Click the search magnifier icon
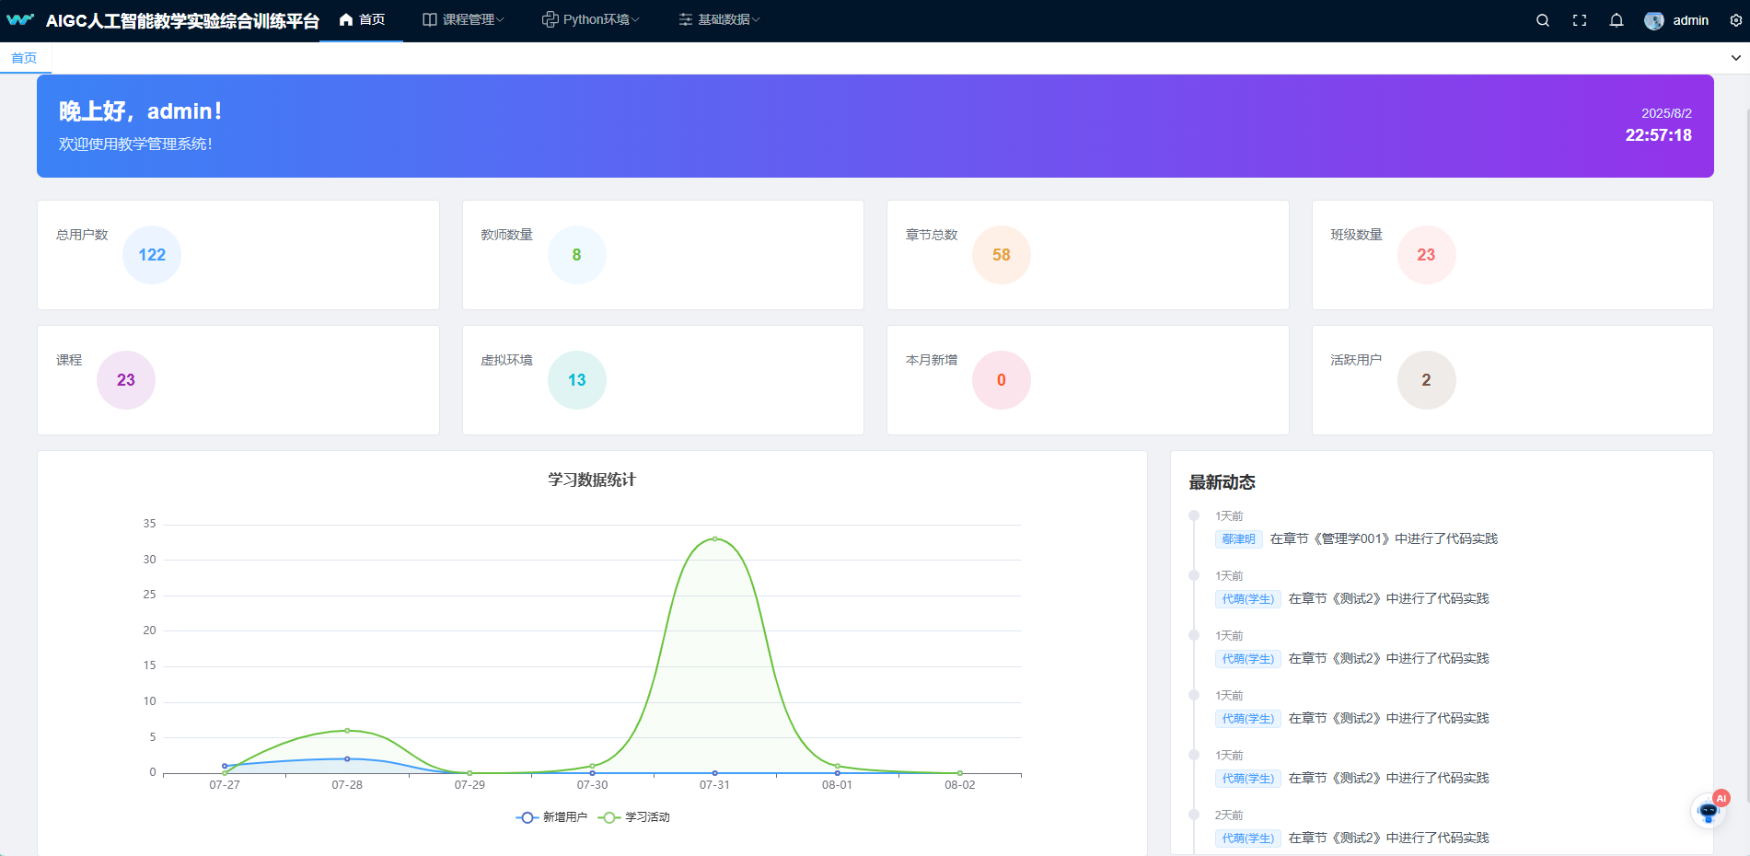Screen dimensions: 1750x856 [1543, 20]
